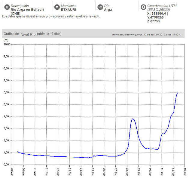Click the '05 Abr' x-axis date label

click(x=93, y=172)
